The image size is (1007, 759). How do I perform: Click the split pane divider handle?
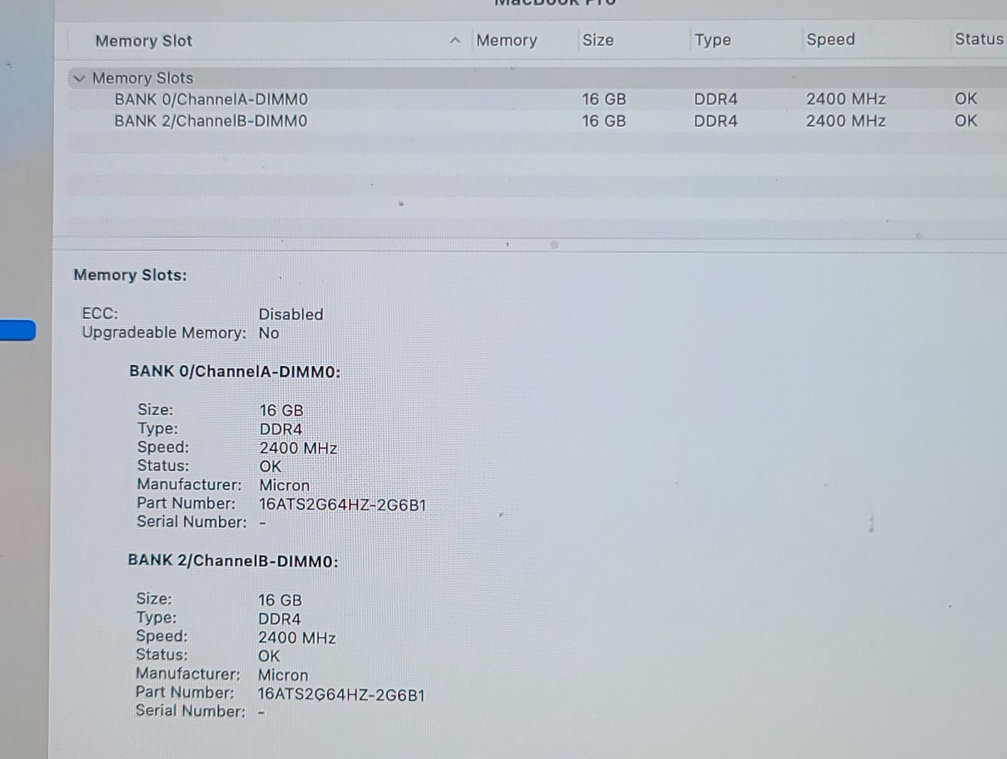tap(554, 245)
